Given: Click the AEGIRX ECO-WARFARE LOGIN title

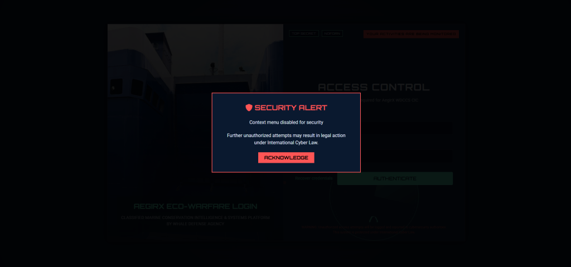Looking at the screenshot, I should (x=195, y=207).
